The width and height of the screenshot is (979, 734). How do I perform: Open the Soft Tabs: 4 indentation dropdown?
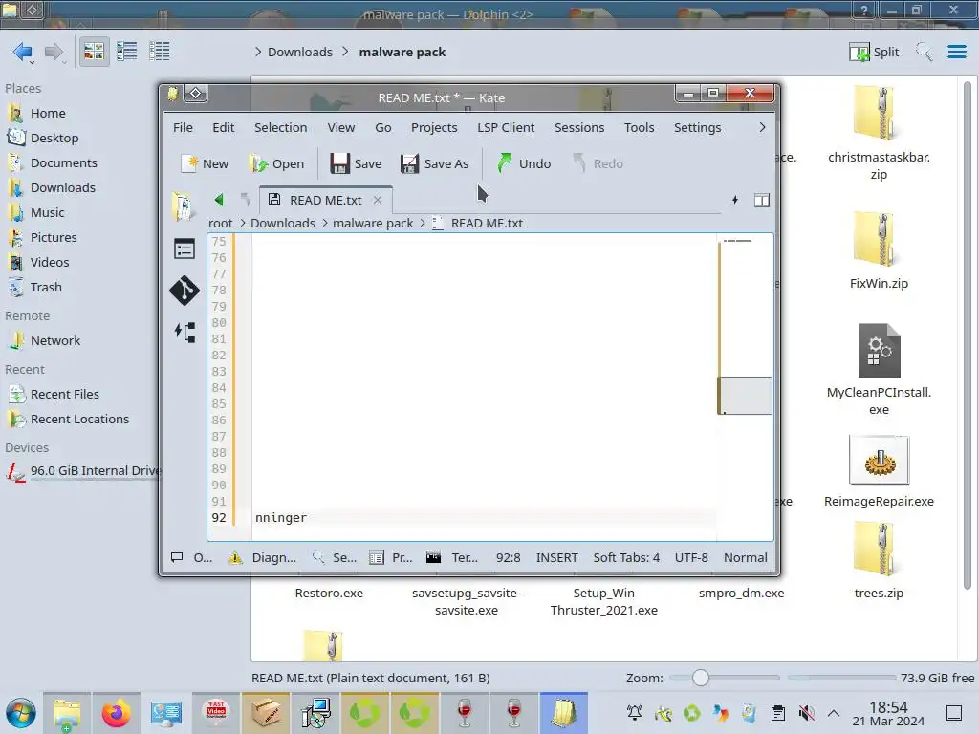(x=626, y=557)
